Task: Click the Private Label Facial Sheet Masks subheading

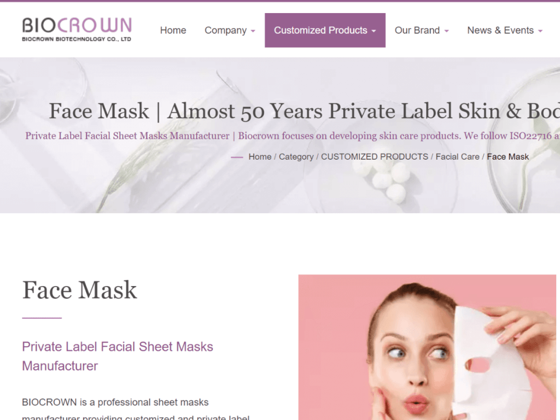Action: [118, 356]
